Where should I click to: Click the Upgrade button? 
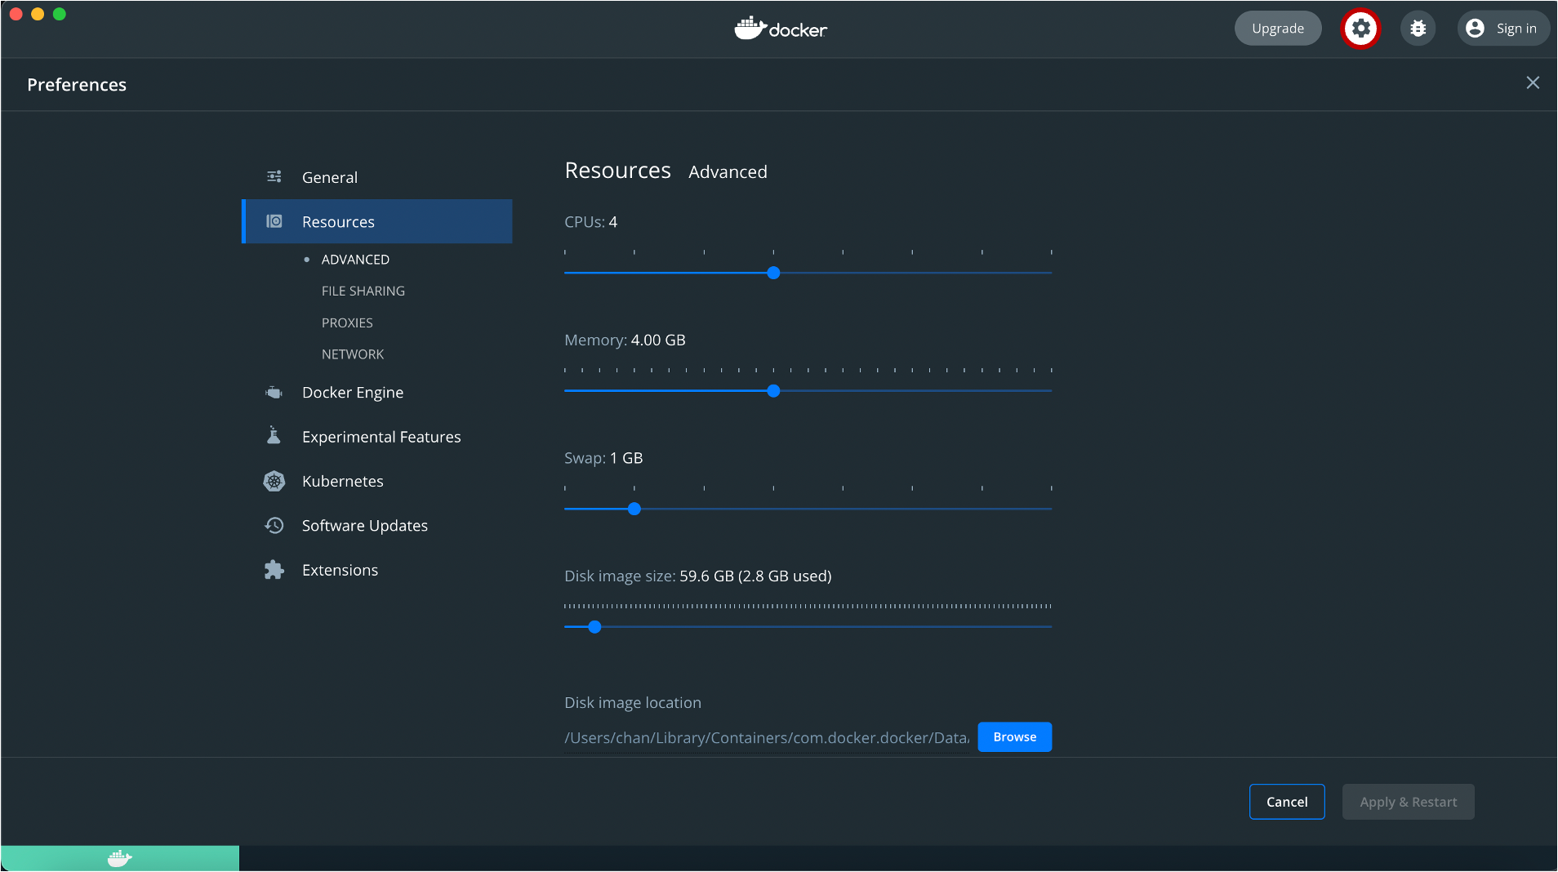1278,29
